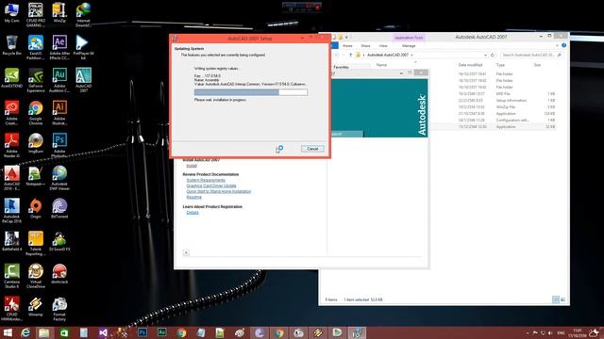Viewport: 604px width, 339px height.
Task: Launch Notepad++ desktop shortcut
Action: pos(36,176)
